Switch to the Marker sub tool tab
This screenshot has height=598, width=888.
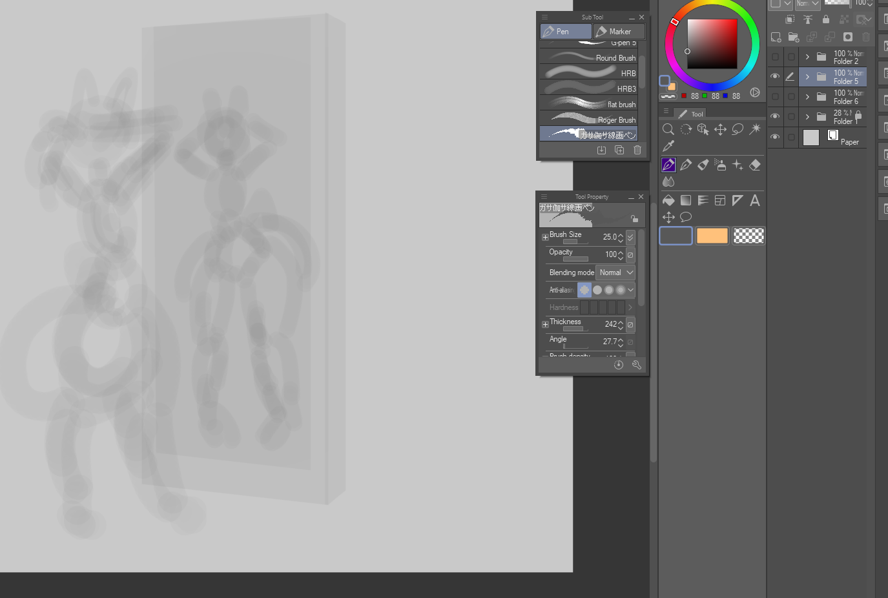pyautogui.click(x=619, y=31)
